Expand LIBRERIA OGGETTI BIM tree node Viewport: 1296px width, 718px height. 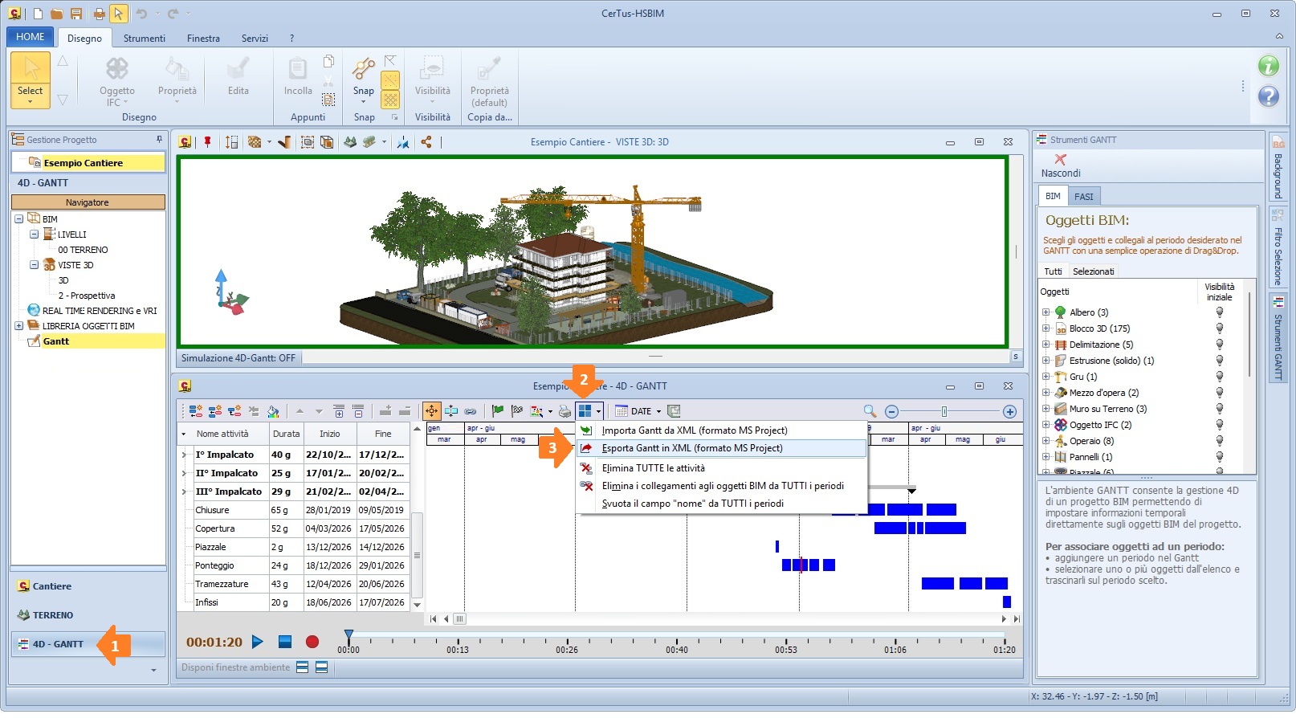(18, 326)
